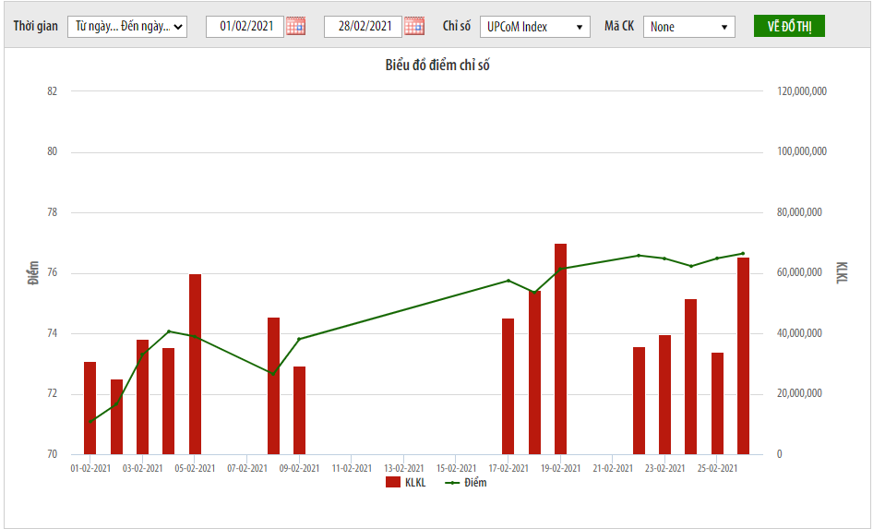Click the first green line point at 01-02-2021
Viewport: 873px width, 529px height.
point(90,422)
